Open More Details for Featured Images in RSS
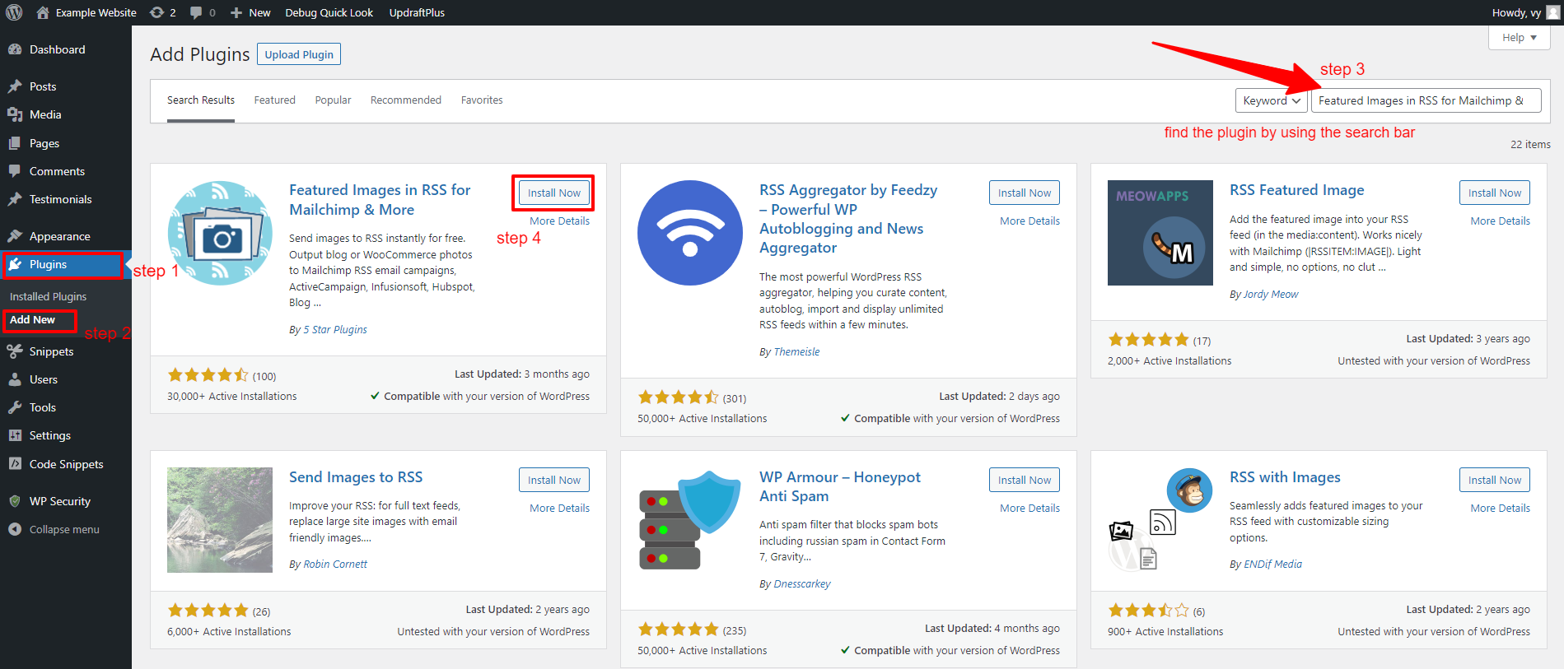The width and height of the screenshot is (1564, 669). (559, 221)
